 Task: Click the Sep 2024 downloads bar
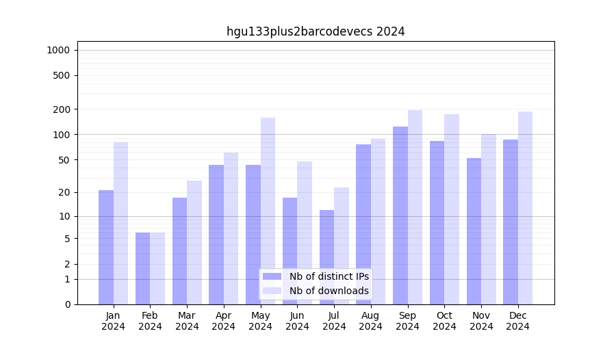(415, 207)
